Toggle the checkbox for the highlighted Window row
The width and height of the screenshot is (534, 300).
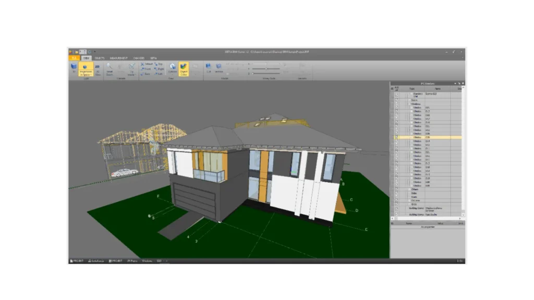pos(396,137)
